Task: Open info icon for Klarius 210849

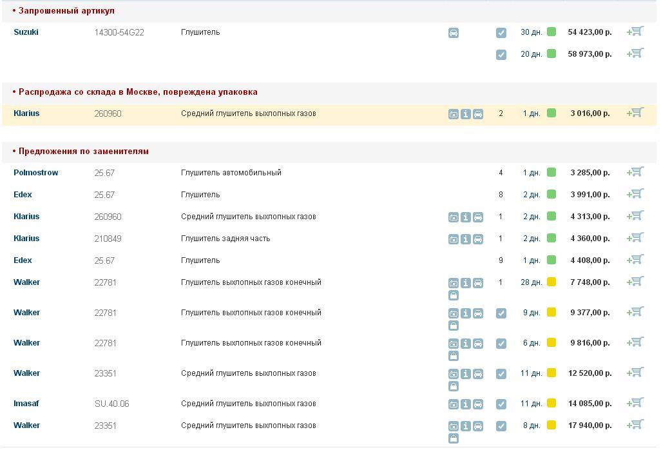Action: tap(466, 239)
